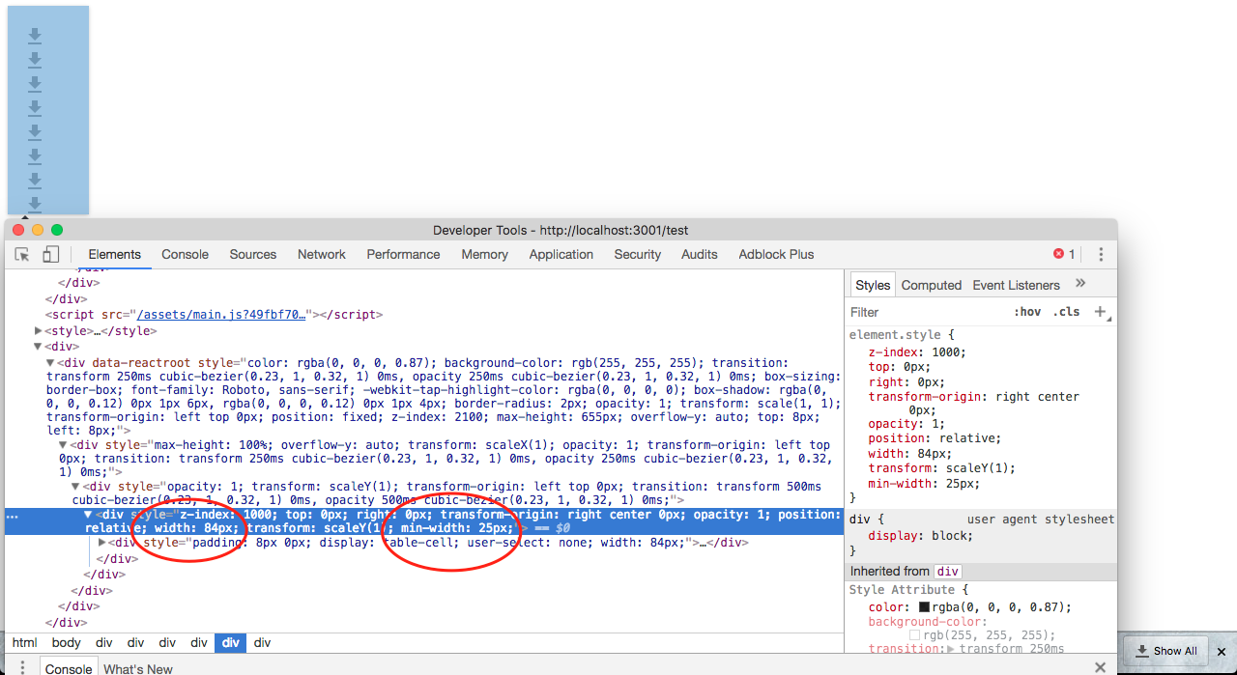
Task: Select the Computed sidebar tab
Action: (x=932, y=285)
